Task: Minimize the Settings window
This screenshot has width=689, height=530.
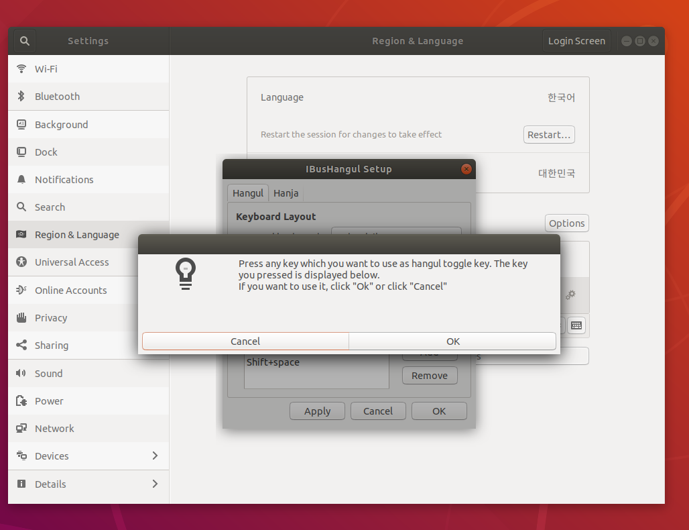Action: (x=627, y=41)
